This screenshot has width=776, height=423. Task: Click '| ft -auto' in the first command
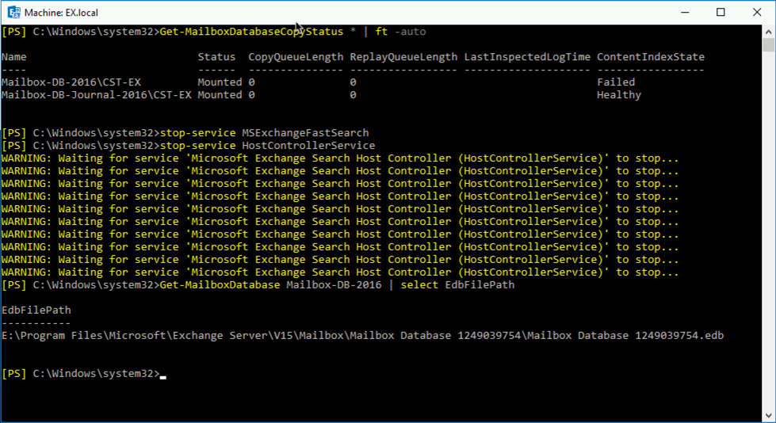coord(395,32)
